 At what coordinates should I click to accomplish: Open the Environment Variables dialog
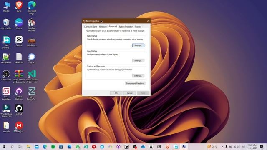tap(135, 83)
